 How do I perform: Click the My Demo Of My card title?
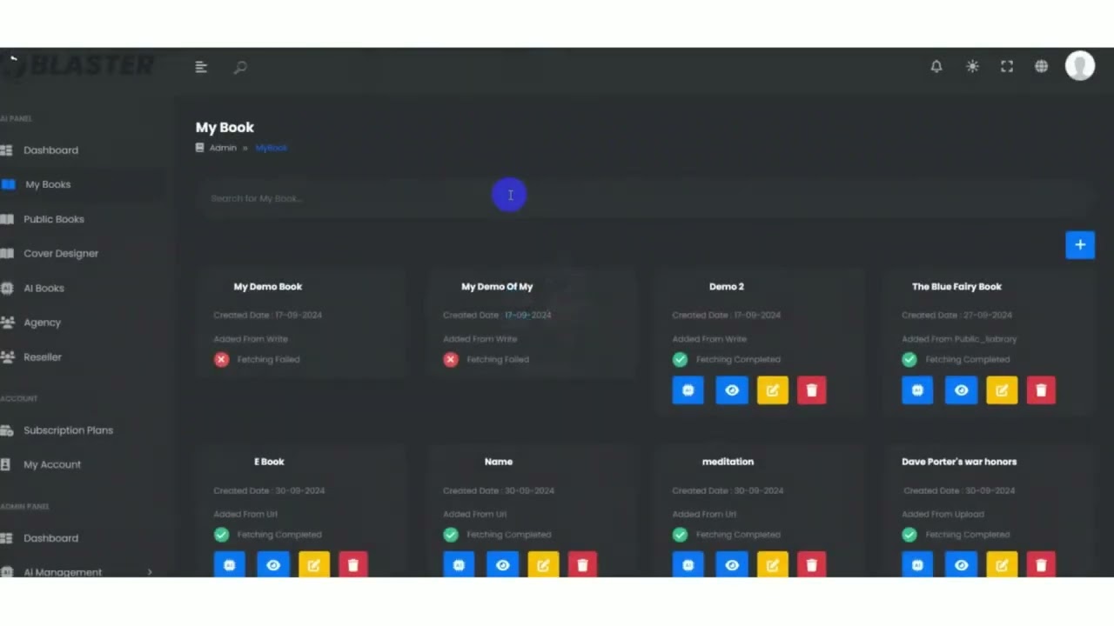pyautogui.click(x=497, y=286)
